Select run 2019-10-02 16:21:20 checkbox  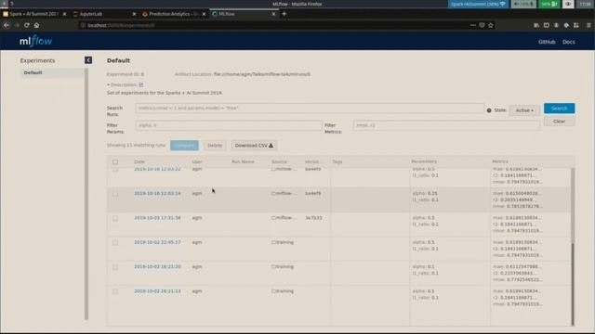(x=115, y=267)
